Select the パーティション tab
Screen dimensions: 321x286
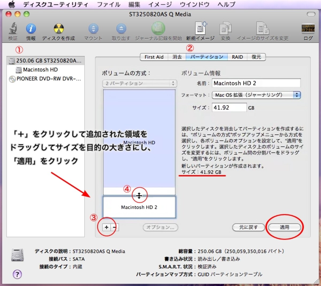click(207, 57)
